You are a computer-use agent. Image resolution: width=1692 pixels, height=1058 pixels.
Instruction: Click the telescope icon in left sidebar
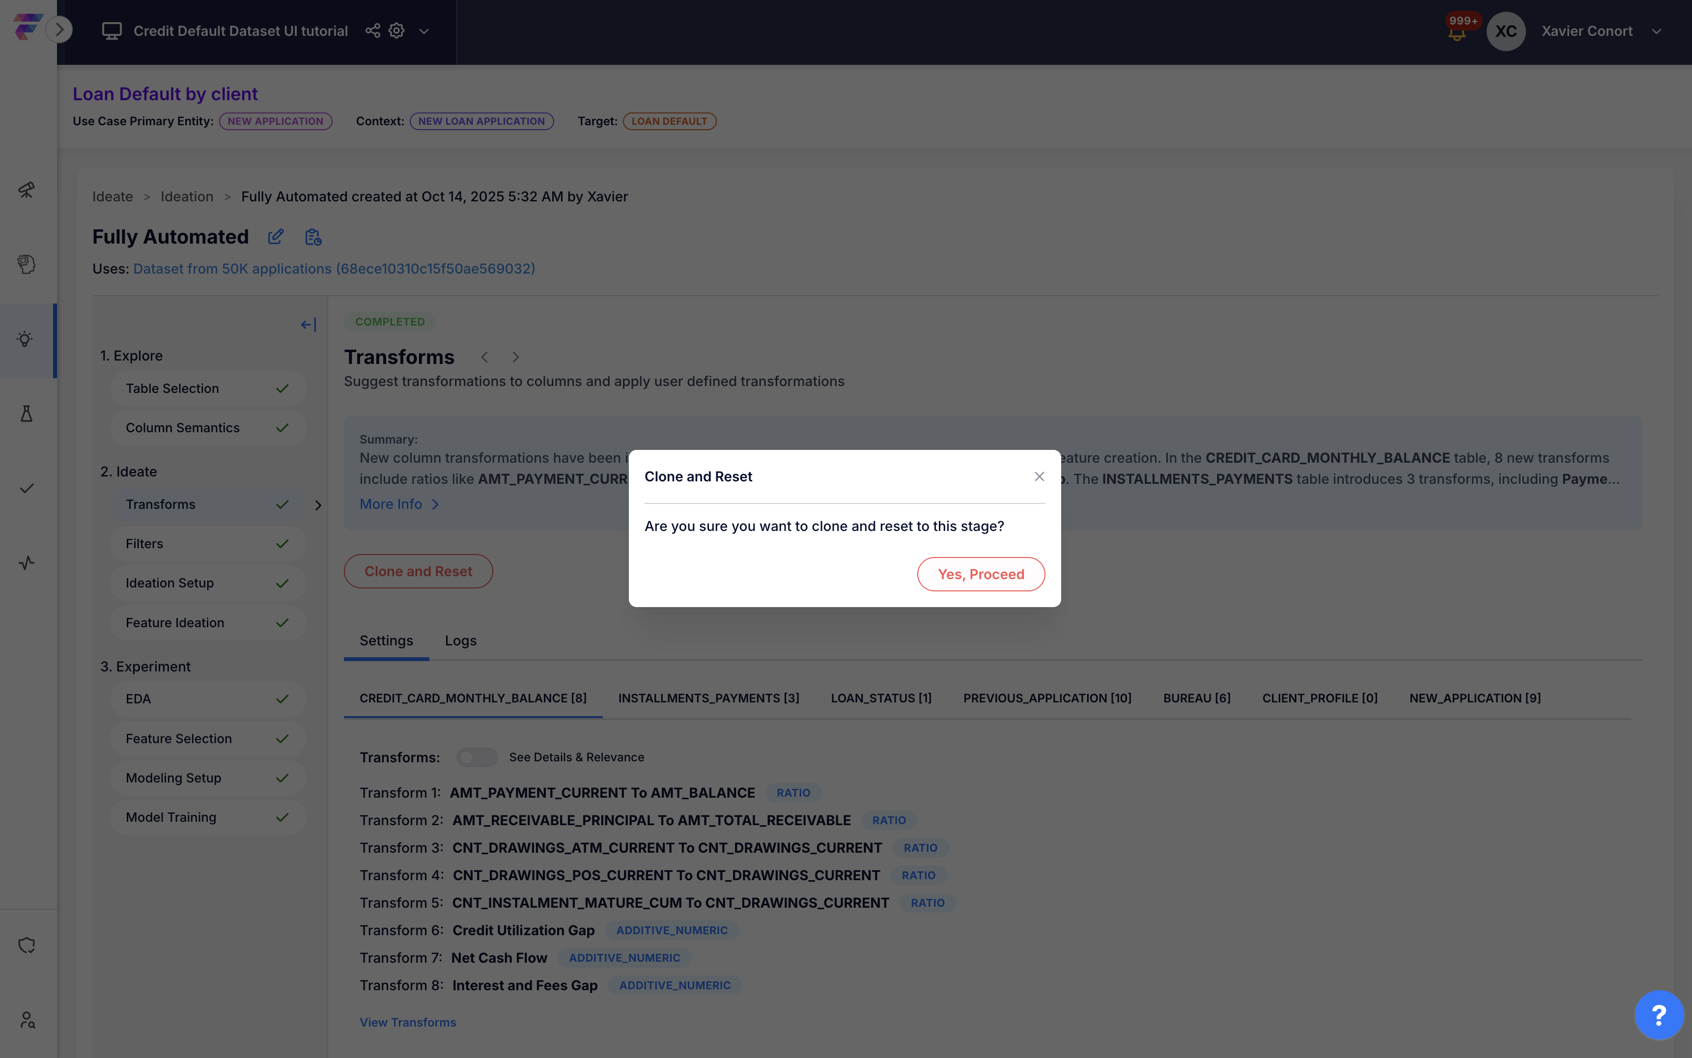coord(27,190)
